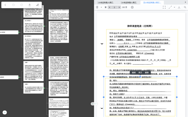Click the yellow header excerpt box starting with 时间 2013
Screen dimensions: 188x117
(x=142, y=48)
